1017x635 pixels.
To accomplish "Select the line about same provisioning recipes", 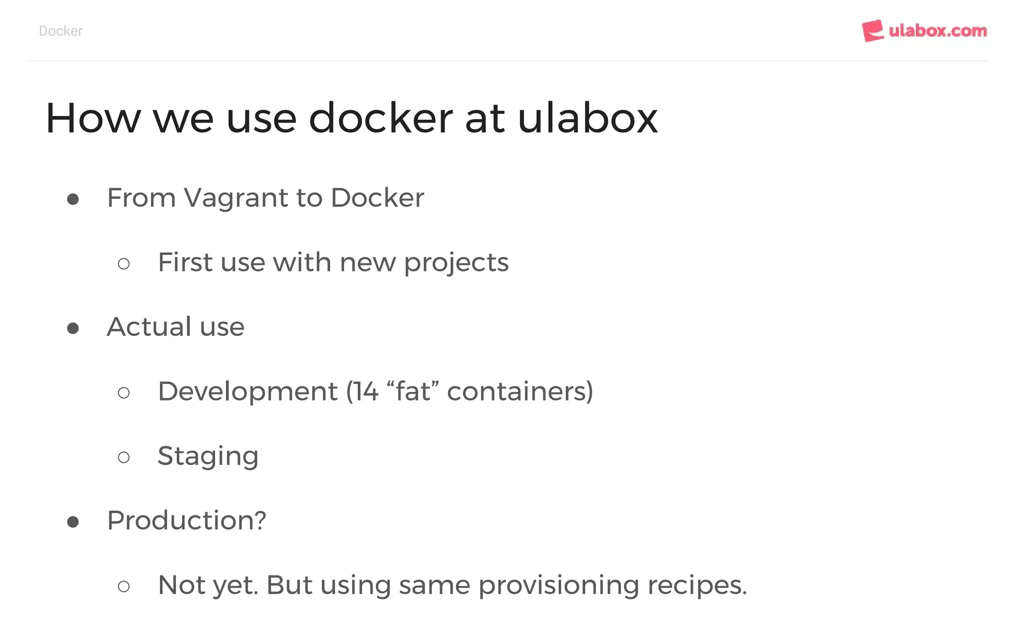I will (452, 585).
